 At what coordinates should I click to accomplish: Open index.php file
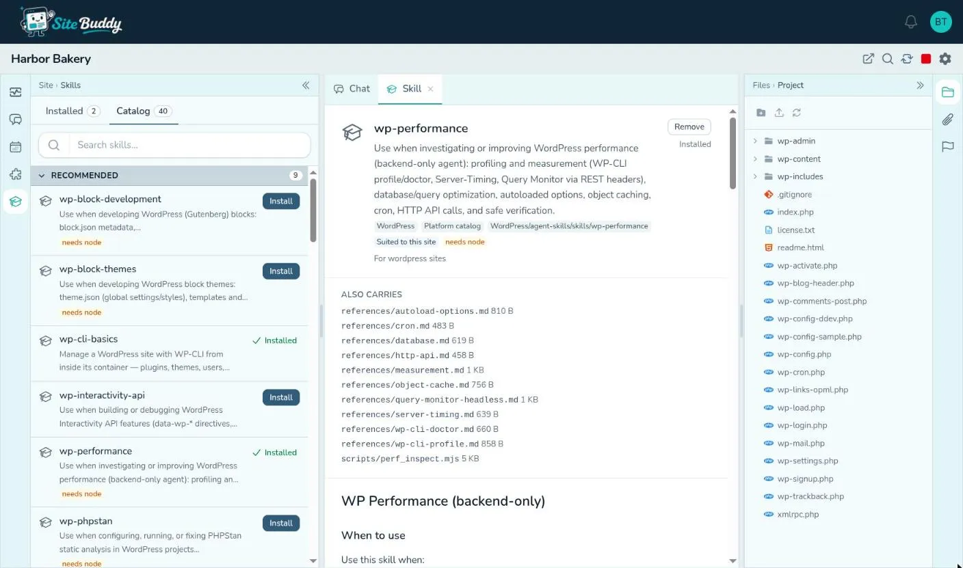tap(795, 212)
